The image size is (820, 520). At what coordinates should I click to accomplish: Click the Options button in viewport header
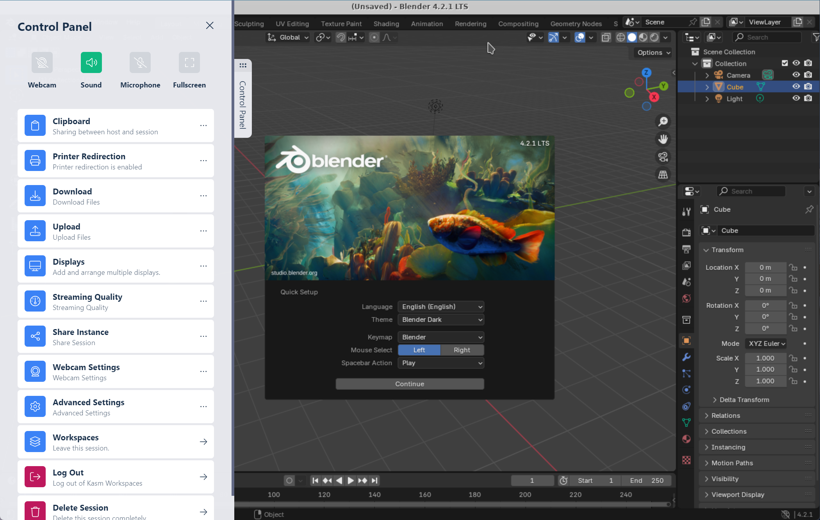653,53
